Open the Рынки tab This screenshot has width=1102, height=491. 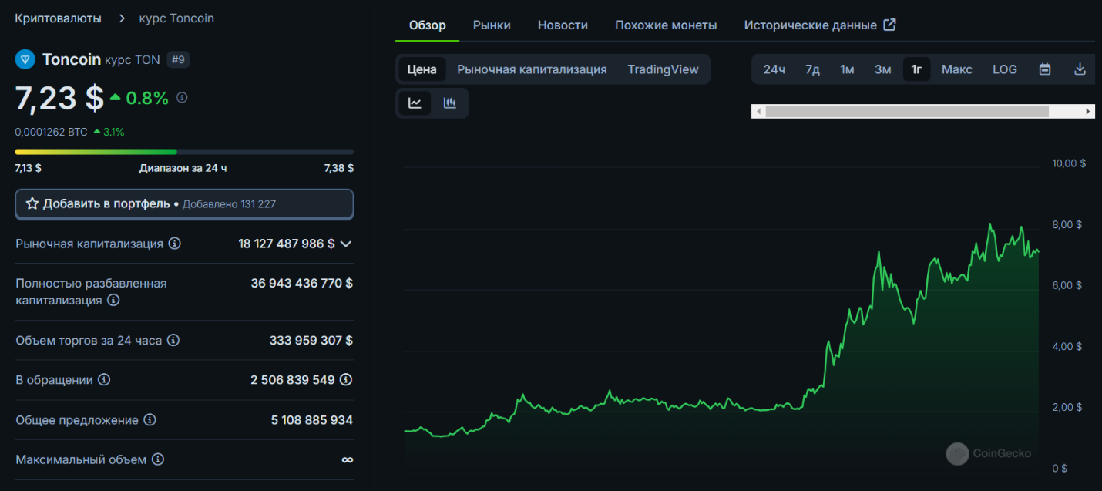[492, 25]
